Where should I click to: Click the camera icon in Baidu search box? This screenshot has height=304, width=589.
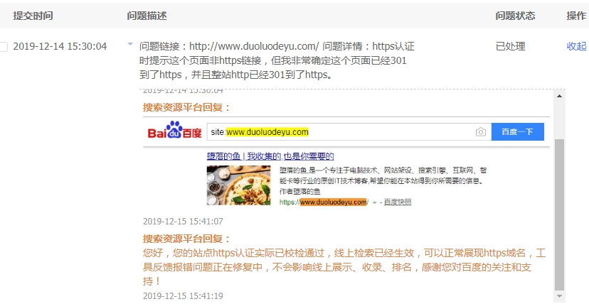point(480,132)
